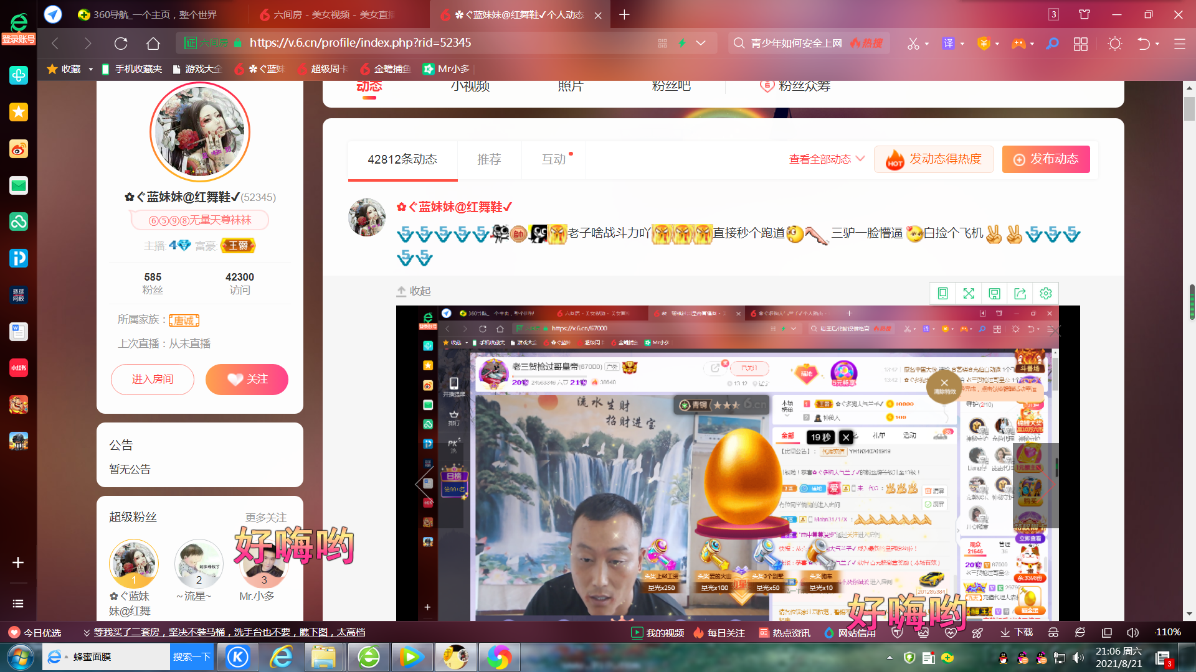Viewport: 1196px width, 672px height.
Task: Open the document icon in left sidebar
Action: [18, 332]
